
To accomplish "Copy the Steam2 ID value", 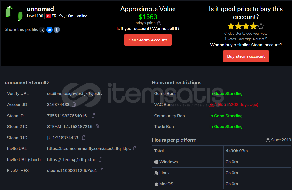I will coord(97,127).
